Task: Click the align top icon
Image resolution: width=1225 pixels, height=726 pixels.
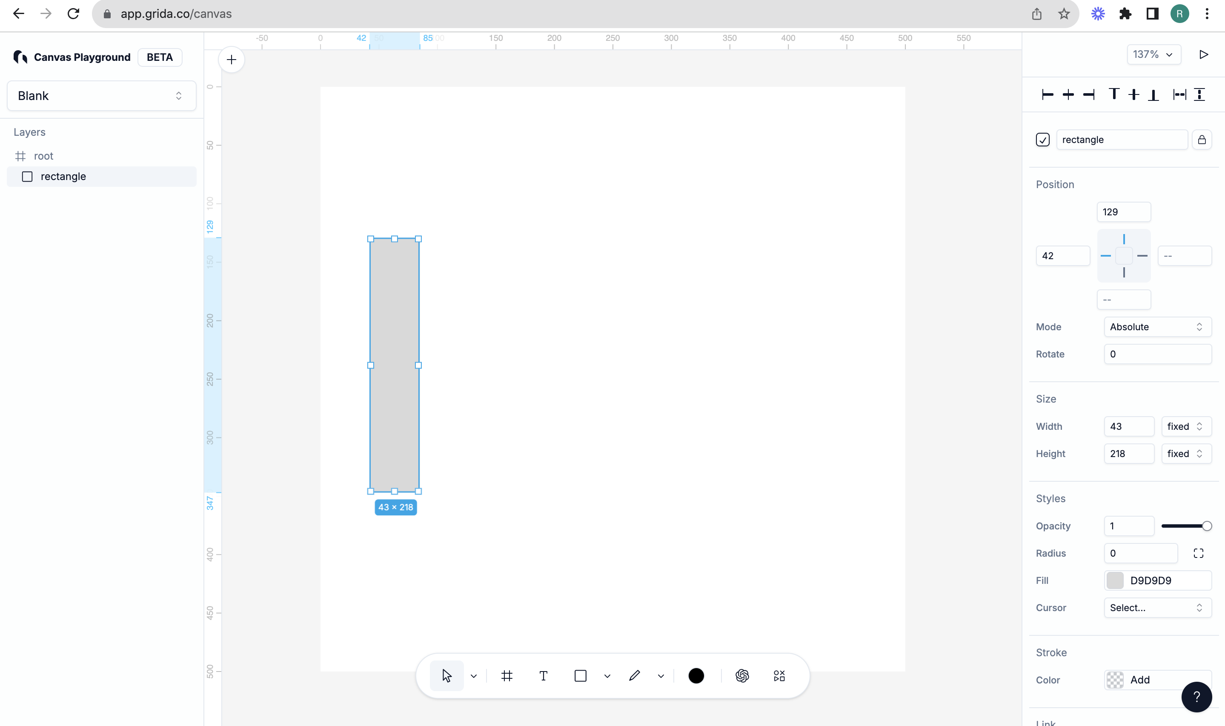Action: [1114, 94]
